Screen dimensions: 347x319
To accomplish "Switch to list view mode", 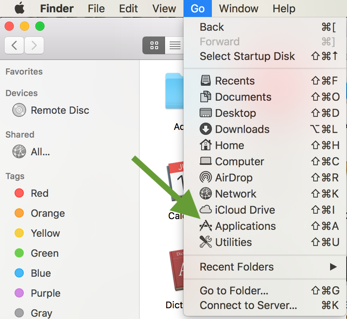I will tap(175, 46).
